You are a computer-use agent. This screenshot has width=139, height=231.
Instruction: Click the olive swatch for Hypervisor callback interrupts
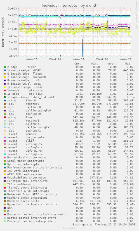pyautogui.click(x=5, y=204)
